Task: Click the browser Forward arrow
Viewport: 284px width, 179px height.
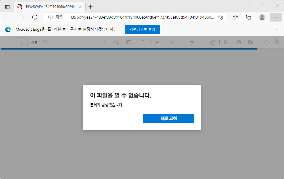Action: [x=22, y=17]
